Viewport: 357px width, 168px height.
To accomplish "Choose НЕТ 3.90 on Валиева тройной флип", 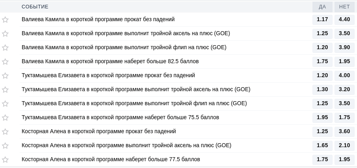I will [344, 48].
